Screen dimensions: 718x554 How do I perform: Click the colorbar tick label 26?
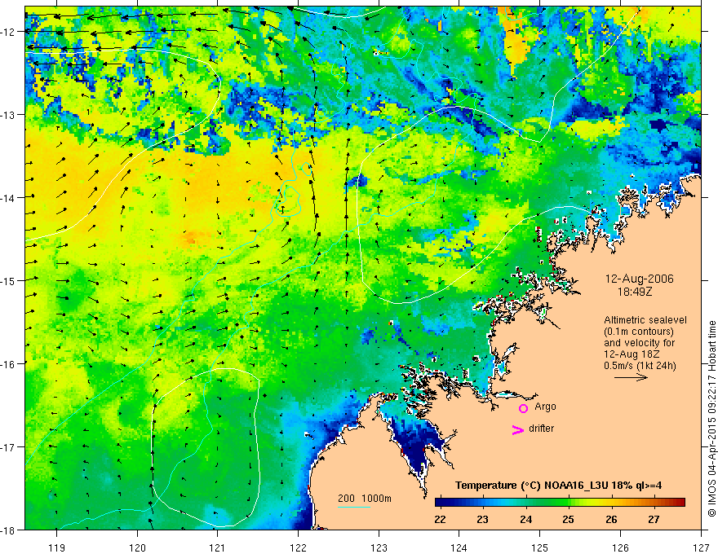click(611, 519)
